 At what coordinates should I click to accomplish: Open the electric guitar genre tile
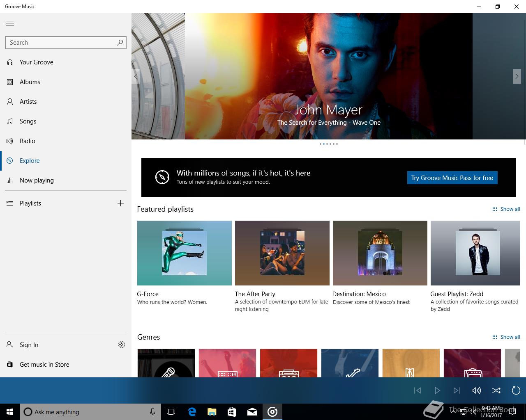350,363
